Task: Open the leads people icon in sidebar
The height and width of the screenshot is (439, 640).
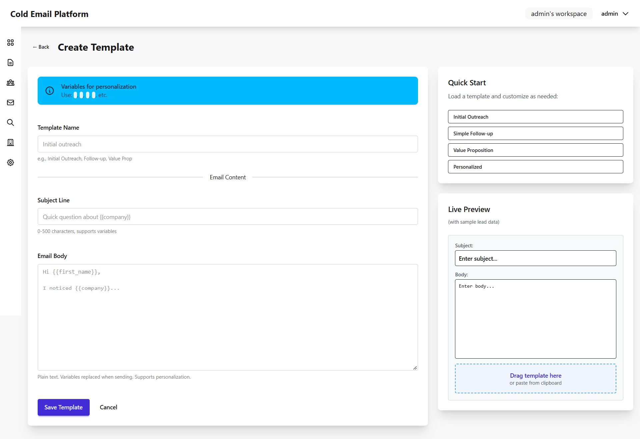Action: (x=10, y=83)
